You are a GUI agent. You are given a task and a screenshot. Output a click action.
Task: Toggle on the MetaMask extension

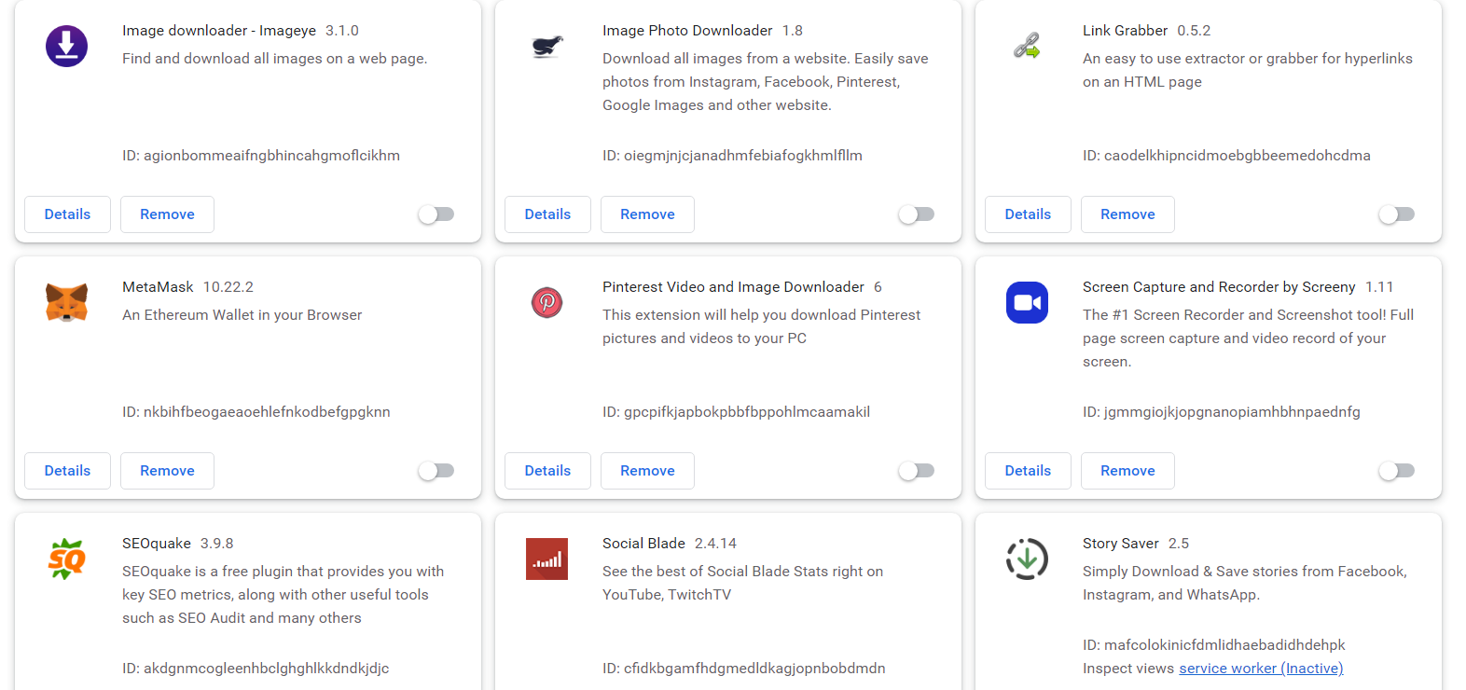(436, 471)
